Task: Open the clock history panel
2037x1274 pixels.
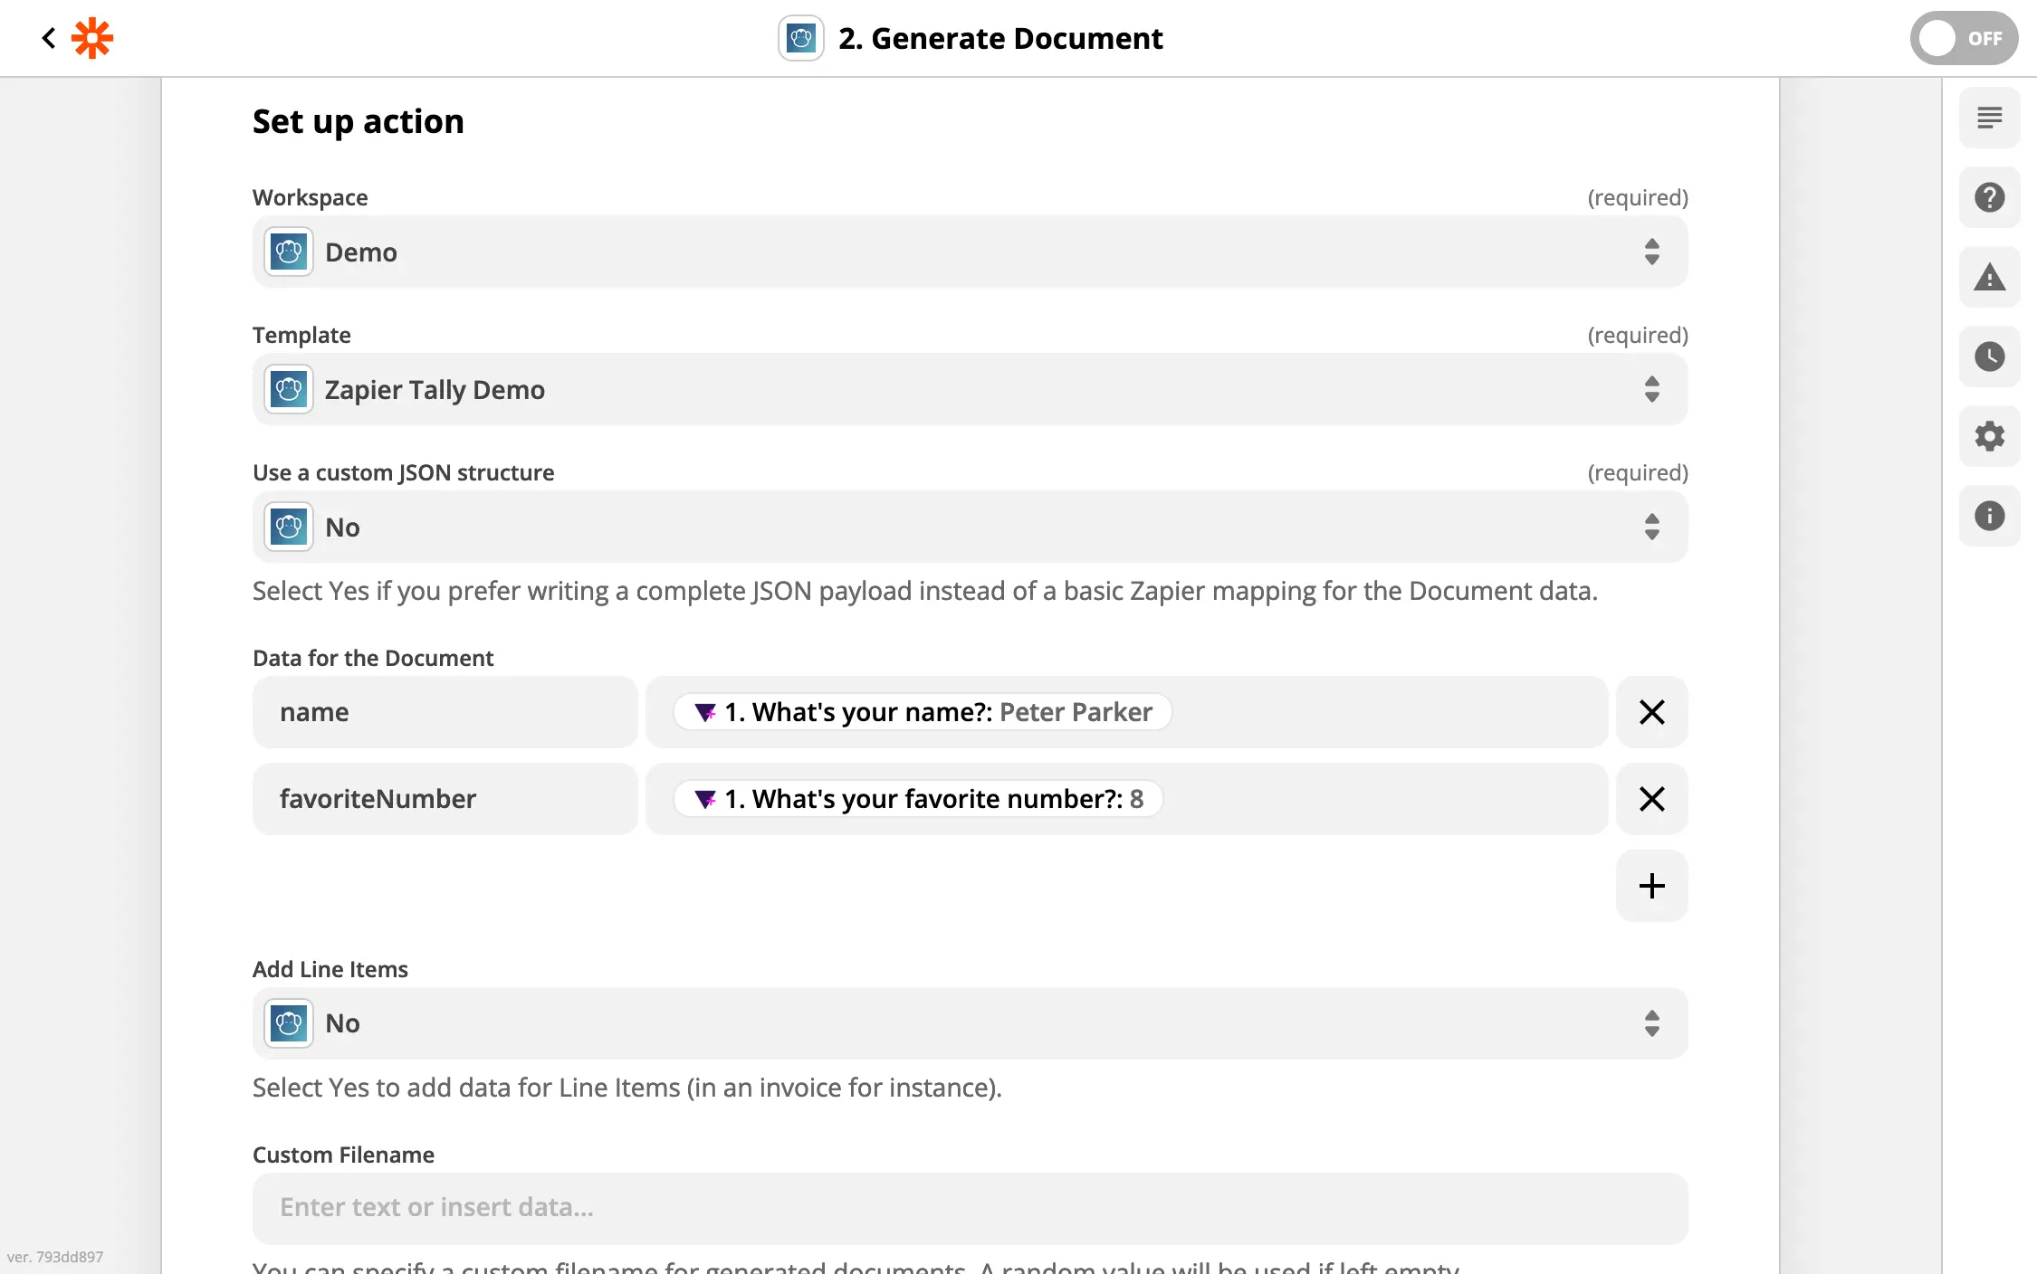Action: click(1989, 357)
